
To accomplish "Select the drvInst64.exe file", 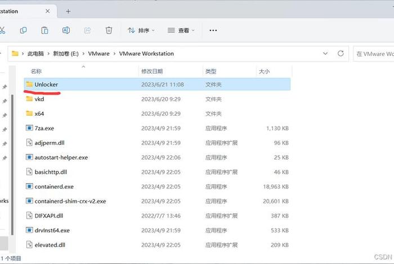I will tap(157, 230).
